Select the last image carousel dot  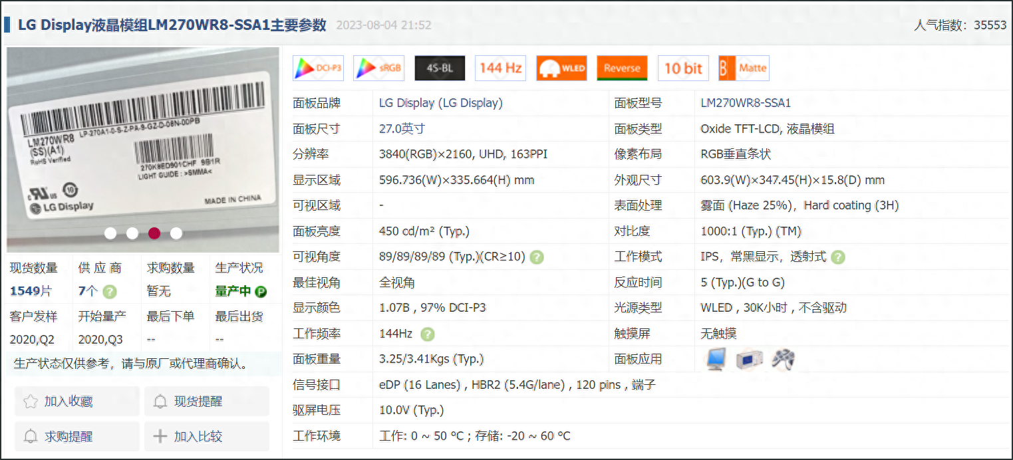click(176, 233)
